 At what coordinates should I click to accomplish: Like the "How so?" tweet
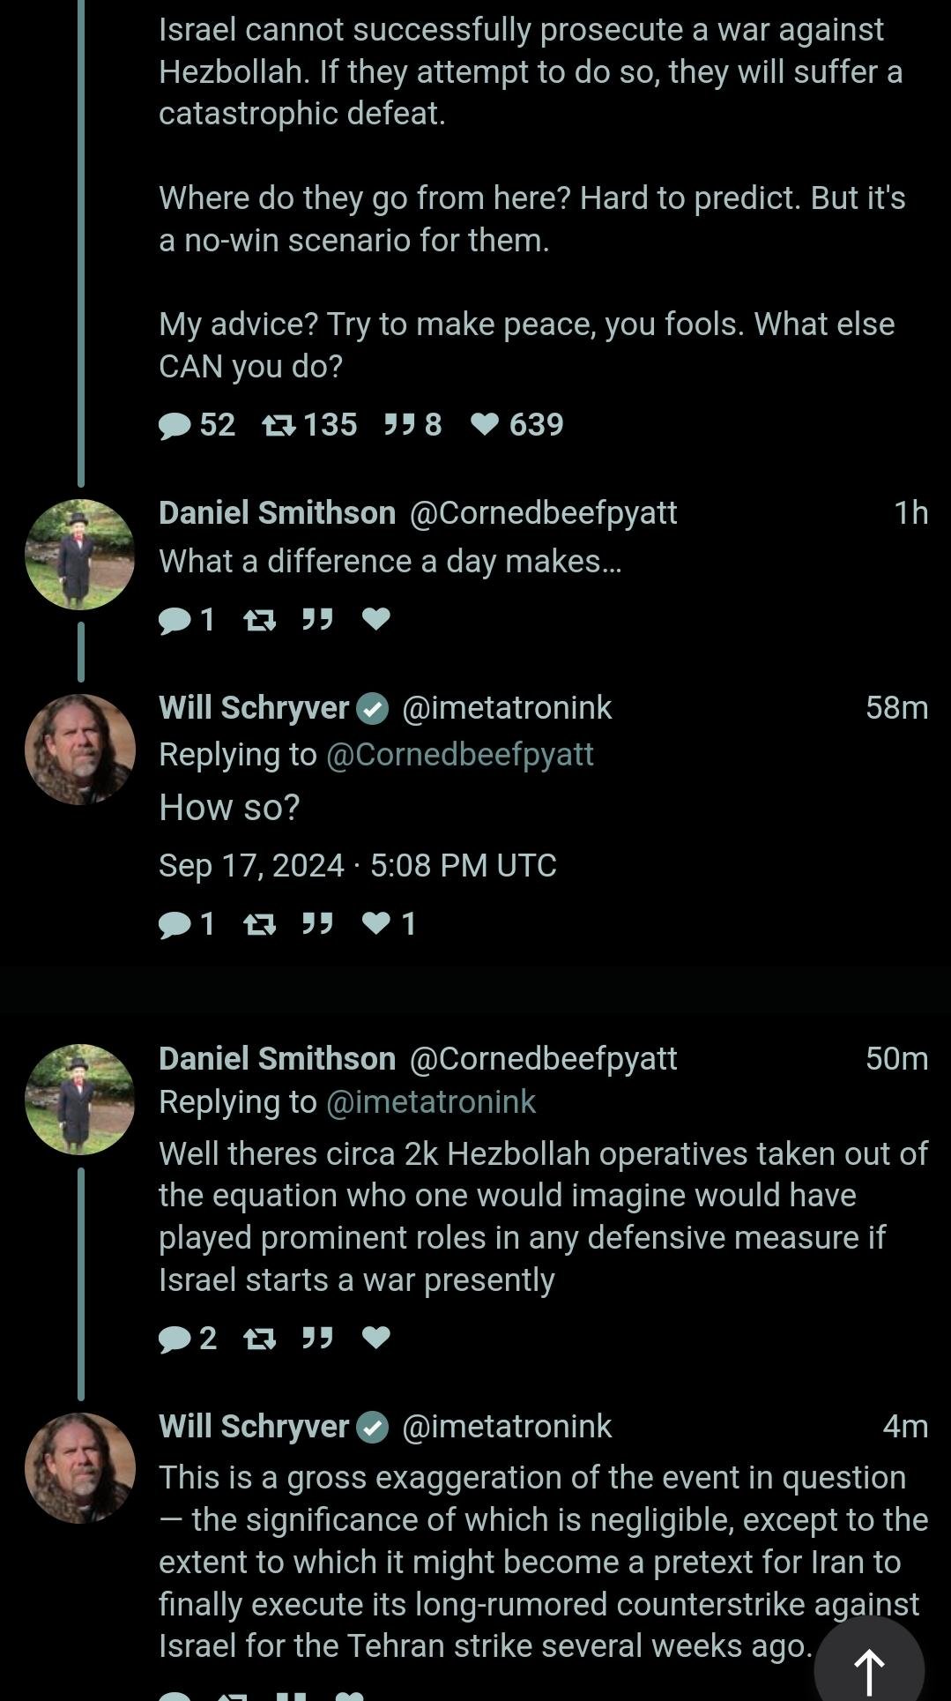(376, 923)
